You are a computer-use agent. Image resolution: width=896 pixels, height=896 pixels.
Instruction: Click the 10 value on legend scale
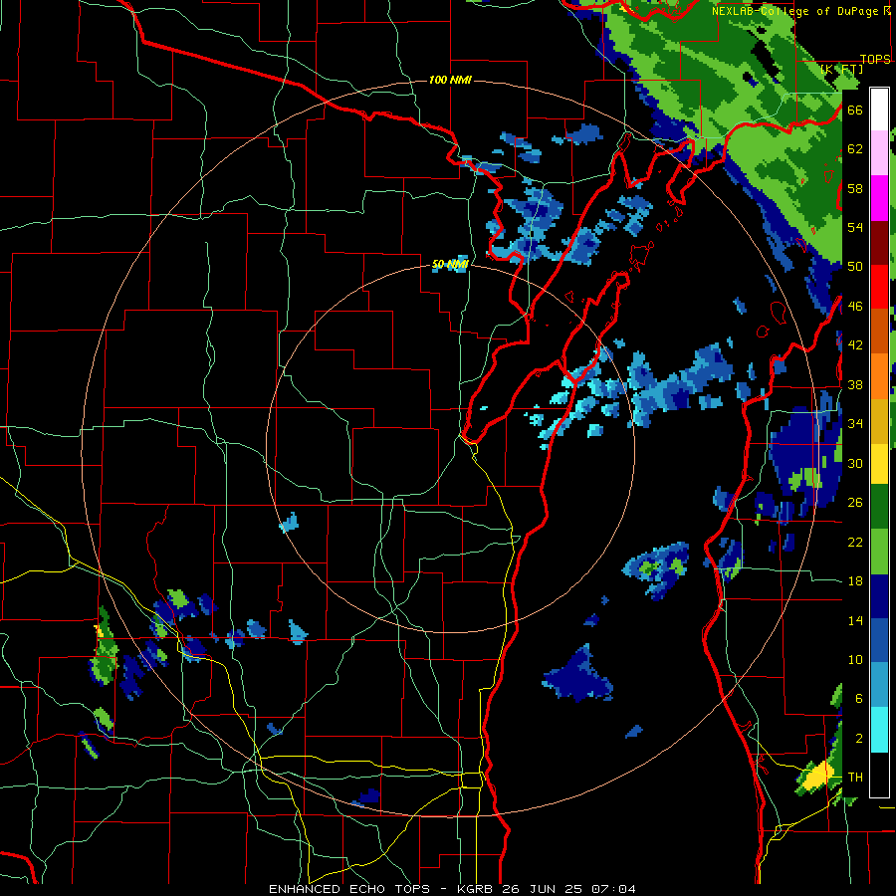855,659
